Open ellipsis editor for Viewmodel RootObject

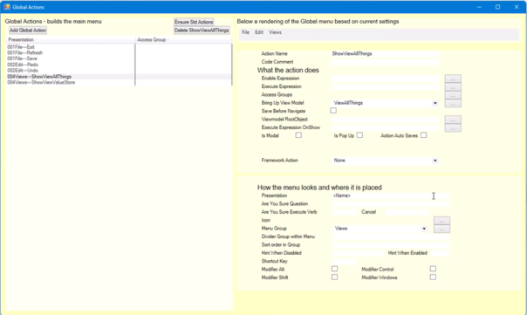tap(453, 120)
